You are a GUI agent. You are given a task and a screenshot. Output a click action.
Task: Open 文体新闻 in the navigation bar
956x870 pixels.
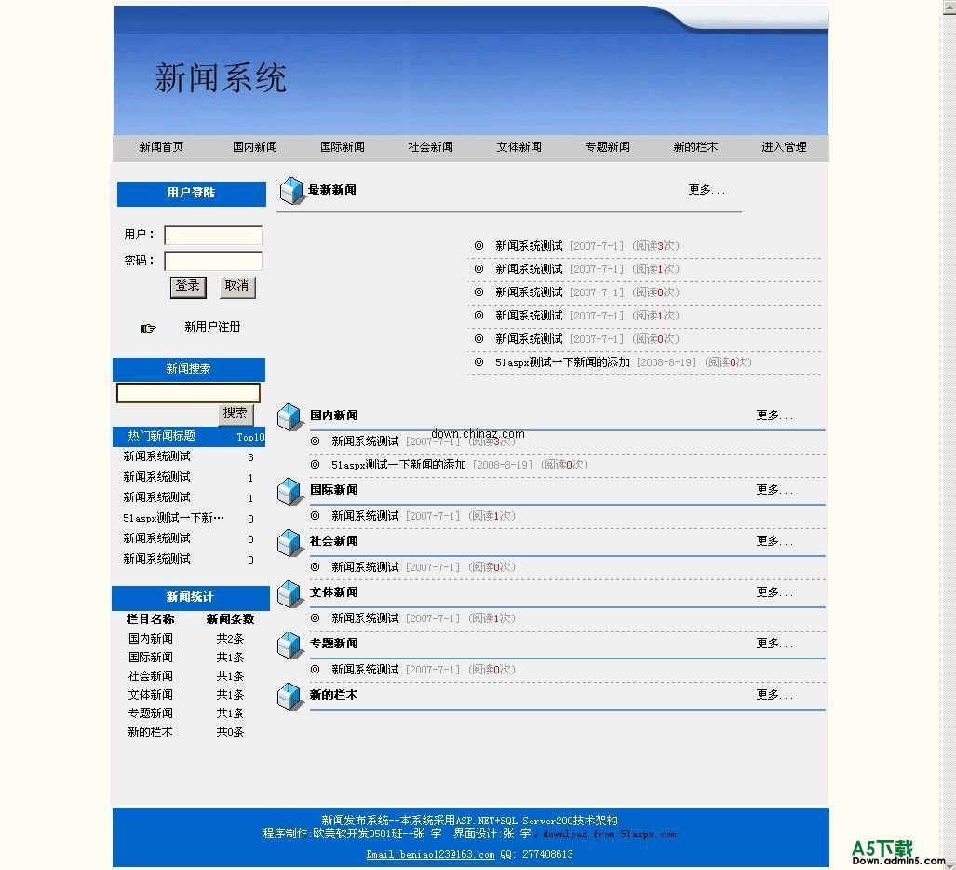tap(518, 147)
